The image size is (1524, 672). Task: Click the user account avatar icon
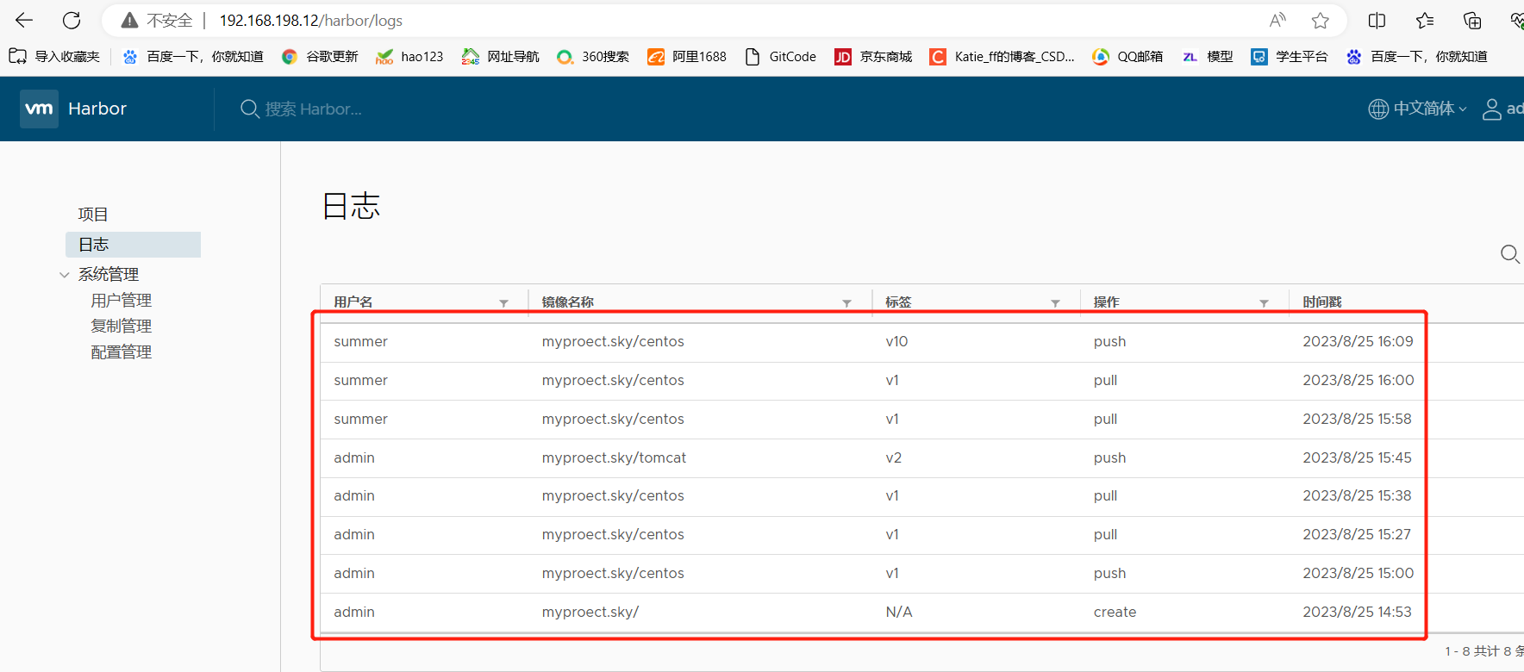click(x=1492, y=109)
